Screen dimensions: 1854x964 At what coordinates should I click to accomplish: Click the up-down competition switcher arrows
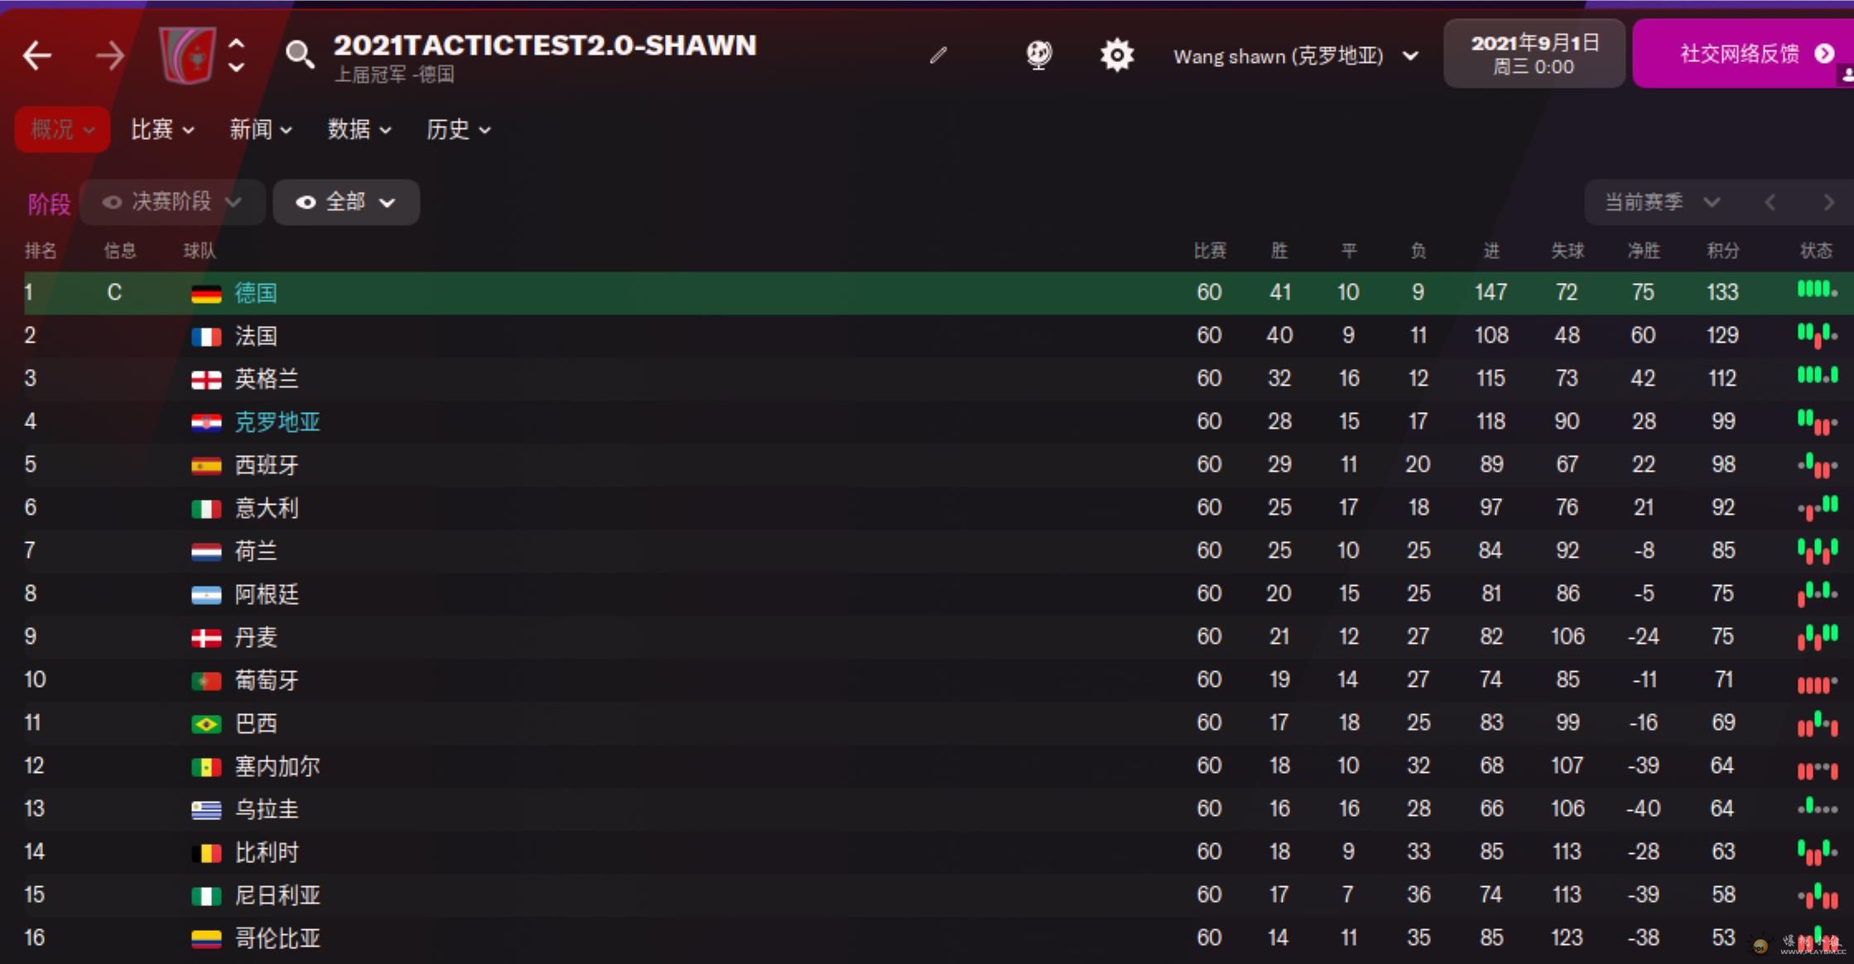pyautogui.click(x=237, y=55)
